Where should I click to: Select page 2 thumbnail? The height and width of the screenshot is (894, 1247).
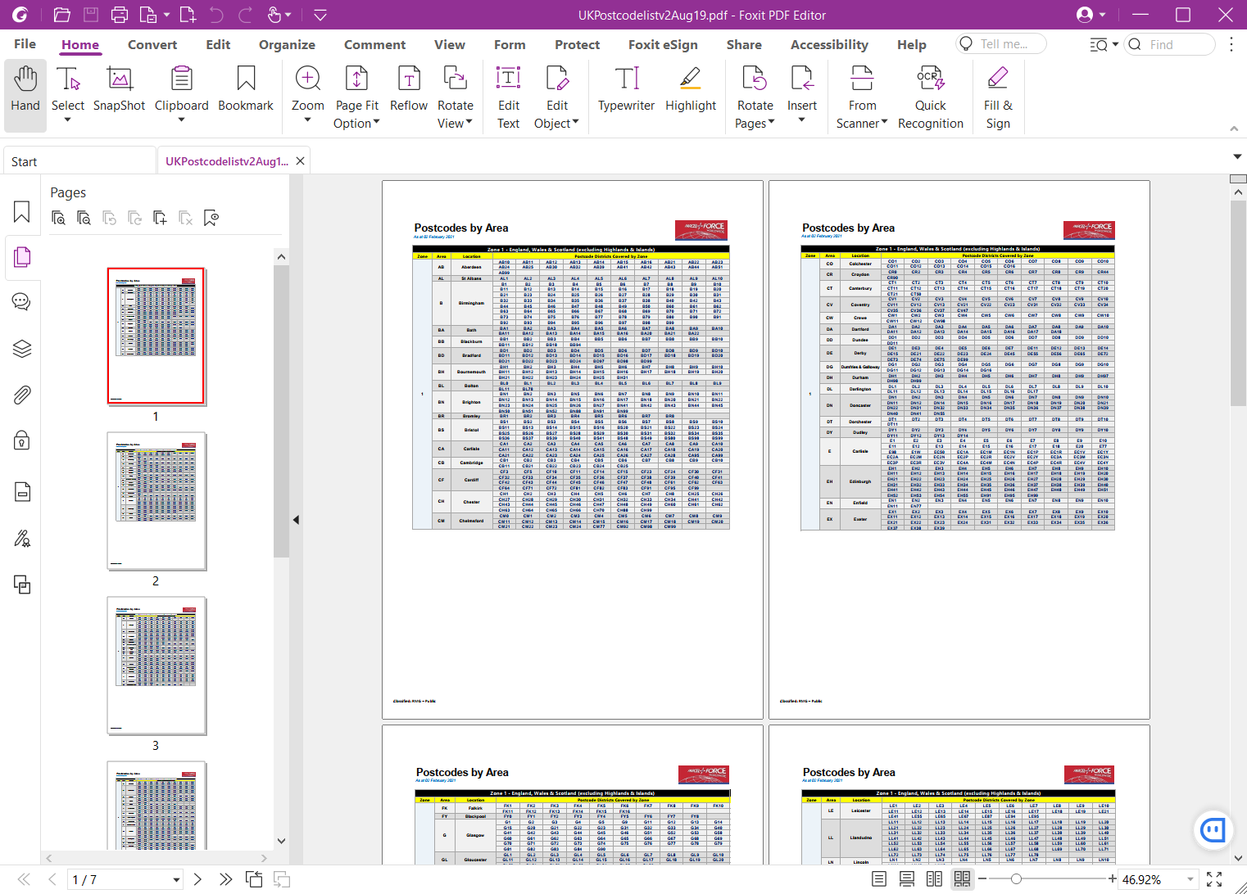(156, 501)
